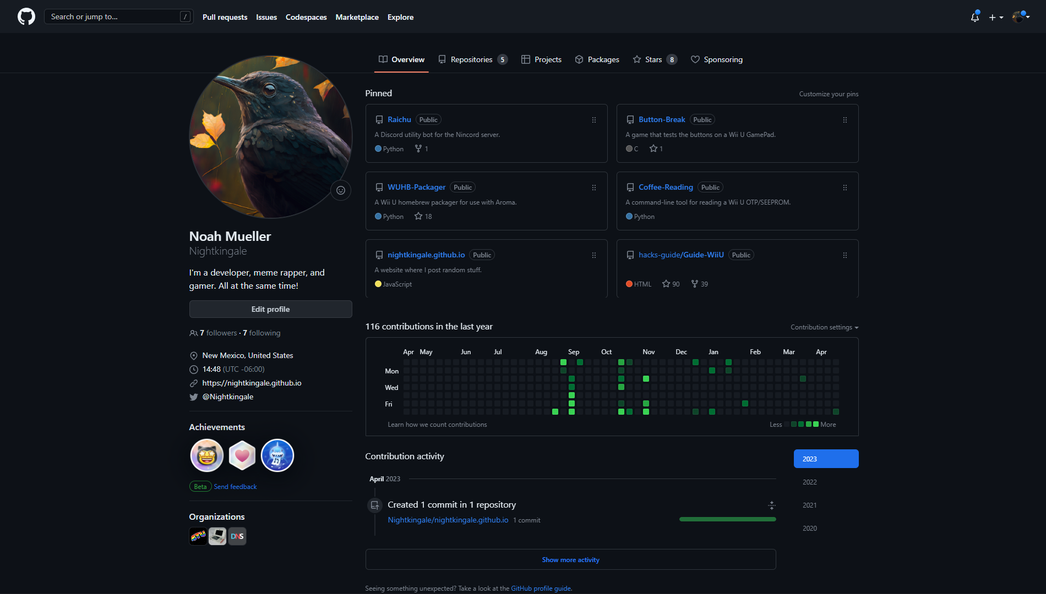Click the laughing emoji achievement badge
The image size is (1046, 594).
point(206,455)
